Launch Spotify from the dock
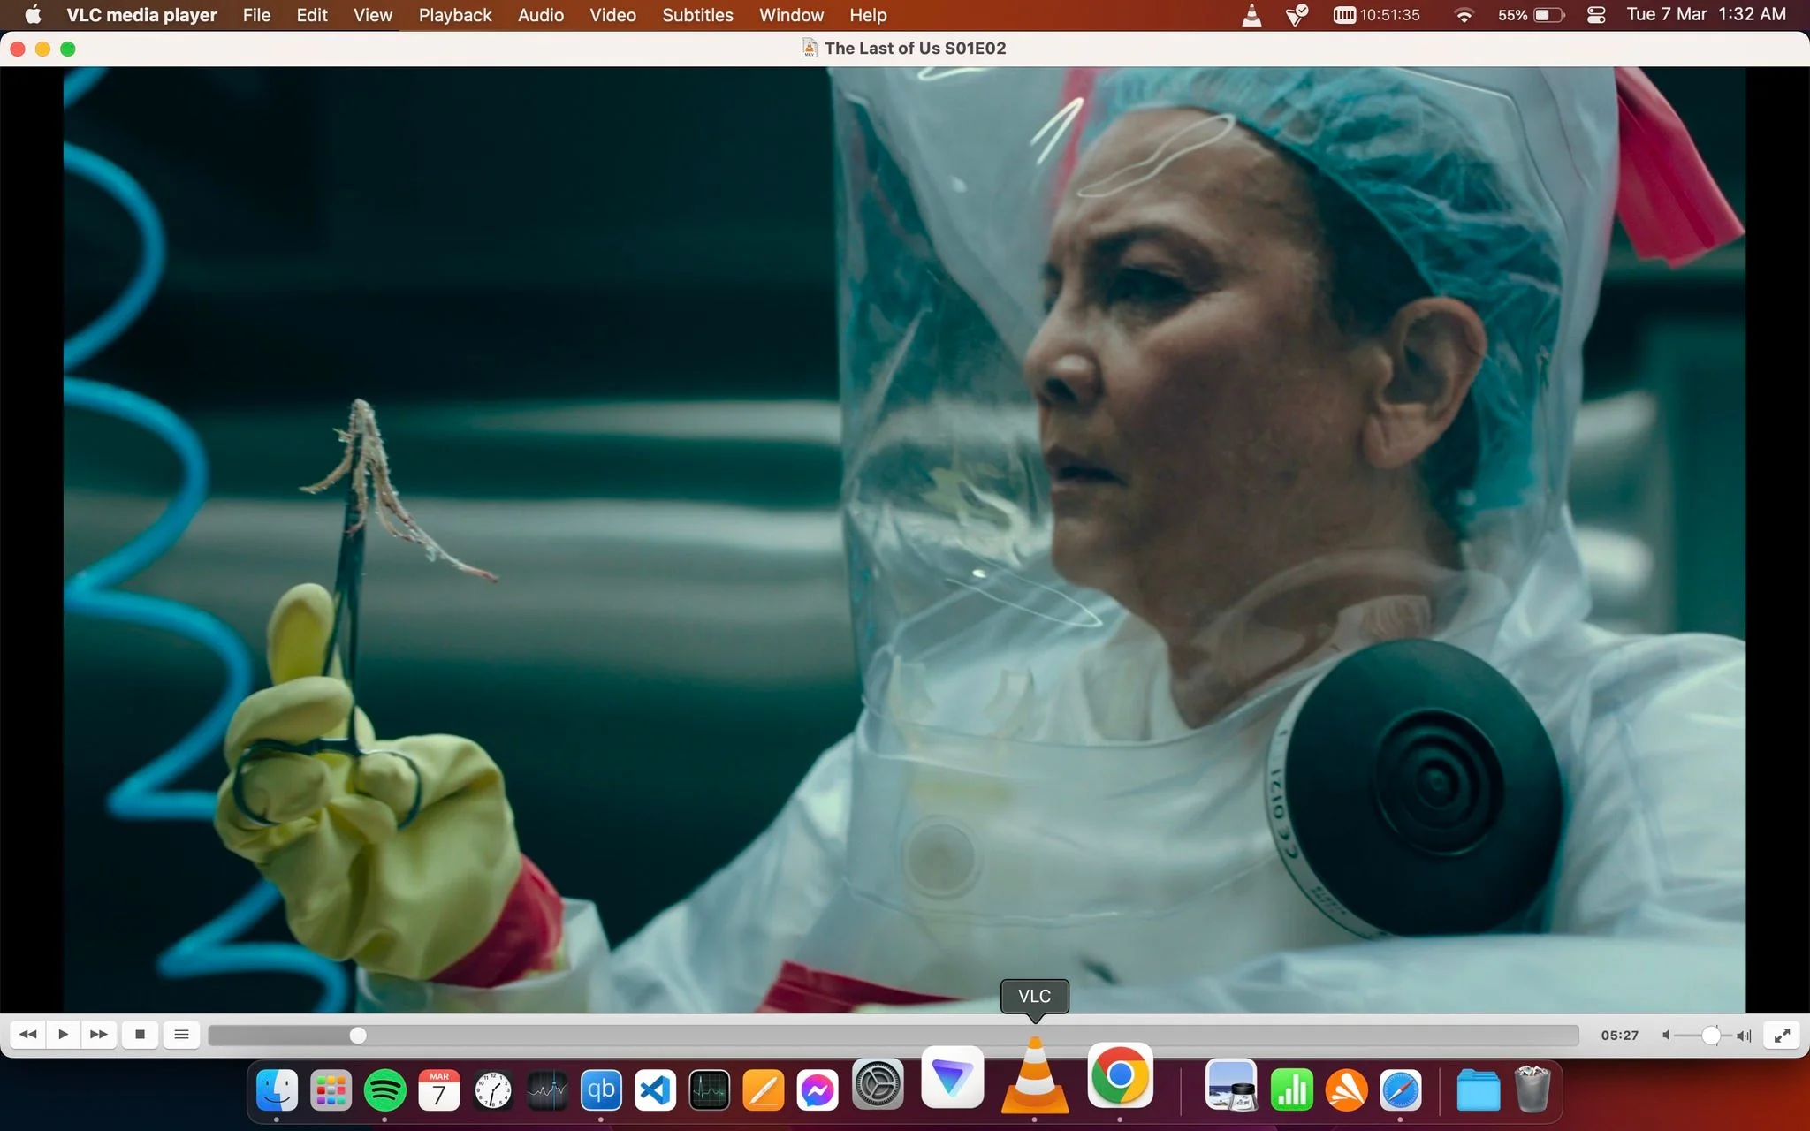The width and height of the screenshot is (1810, 1131). (x=384, y=1091)
